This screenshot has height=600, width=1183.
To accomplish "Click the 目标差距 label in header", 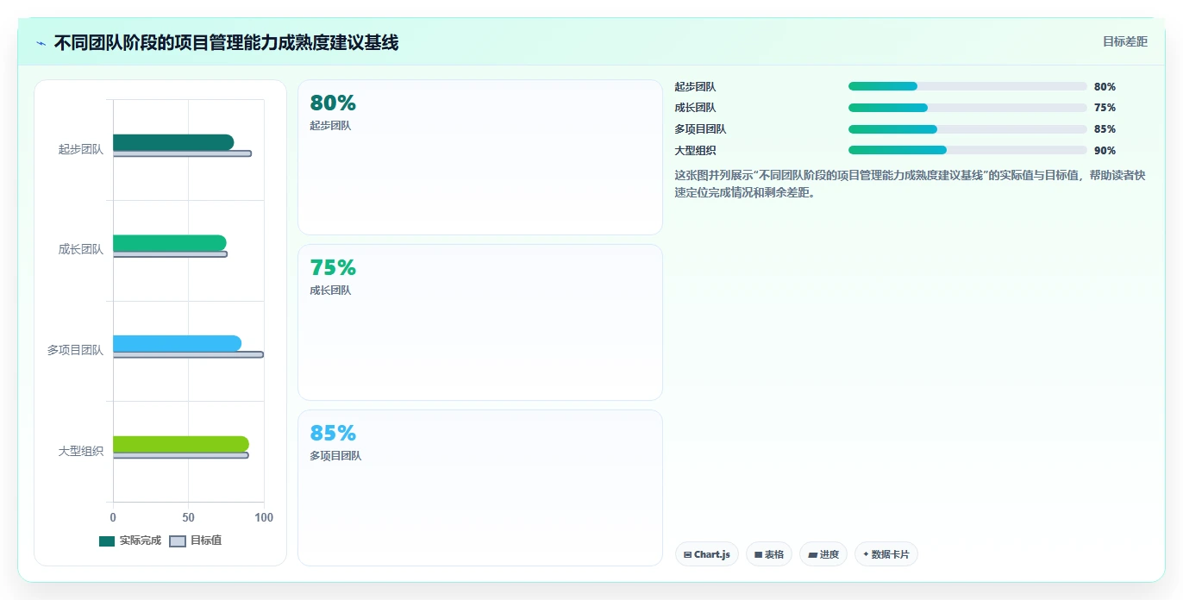I will (x=1125, y=41).
